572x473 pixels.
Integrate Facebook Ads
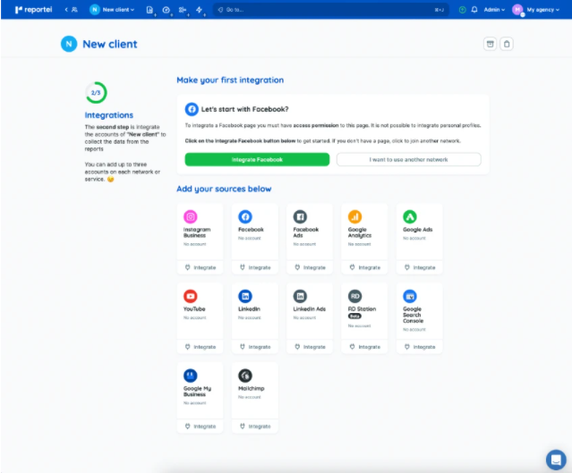[x=310, y=267]
